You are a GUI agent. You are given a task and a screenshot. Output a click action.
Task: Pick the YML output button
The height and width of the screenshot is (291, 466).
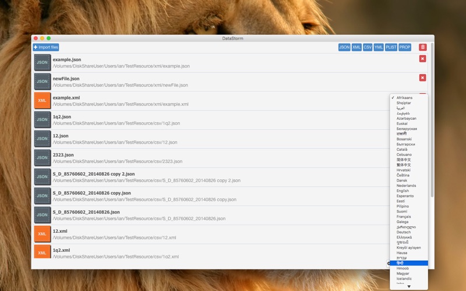click(378, 47)
